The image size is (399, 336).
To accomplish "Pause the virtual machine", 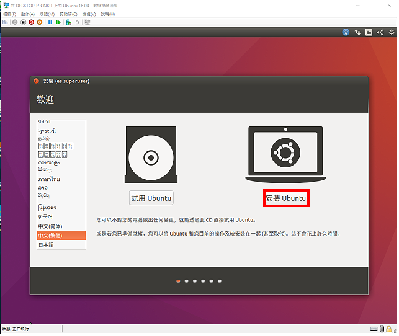I will tap(50, 22).
